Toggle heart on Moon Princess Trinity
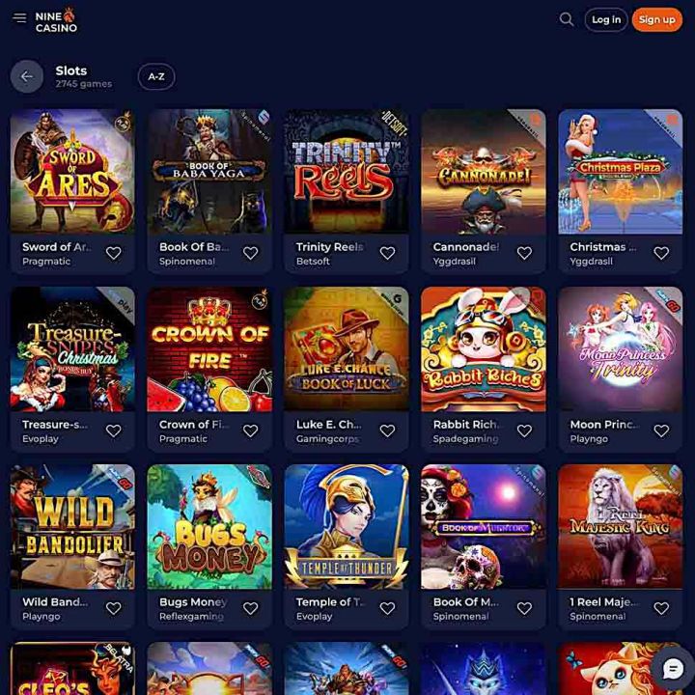The height and width of the screenshot is (695, 695). coord(661,431)
